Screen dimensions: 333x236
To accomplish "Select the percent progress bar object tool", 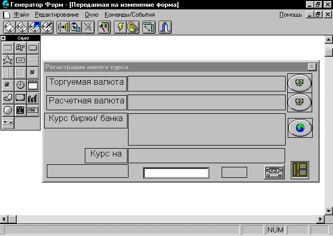I will pyautogui.click(x=33, y=110).
